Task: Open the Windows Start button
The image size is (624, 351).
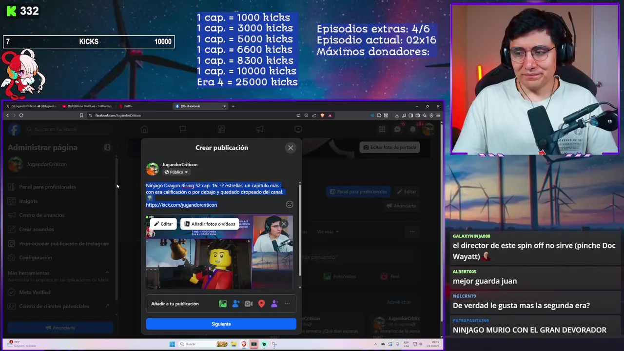Action: (x=172, y=344)
